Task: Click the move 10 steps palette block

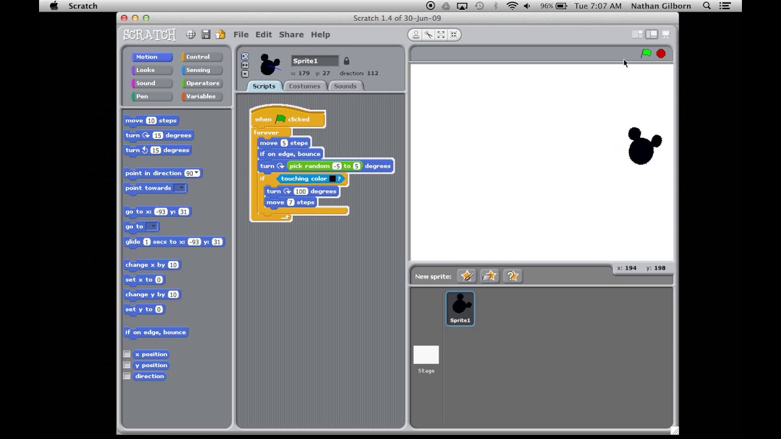Action: pyautogui.click(x=151, y=121)
